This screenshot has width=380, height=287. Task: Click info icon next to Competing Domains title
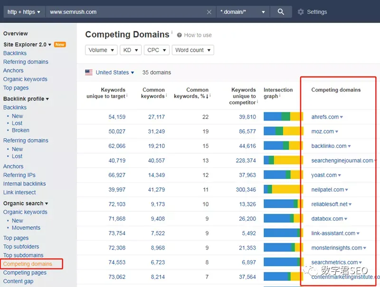point(172,32)
